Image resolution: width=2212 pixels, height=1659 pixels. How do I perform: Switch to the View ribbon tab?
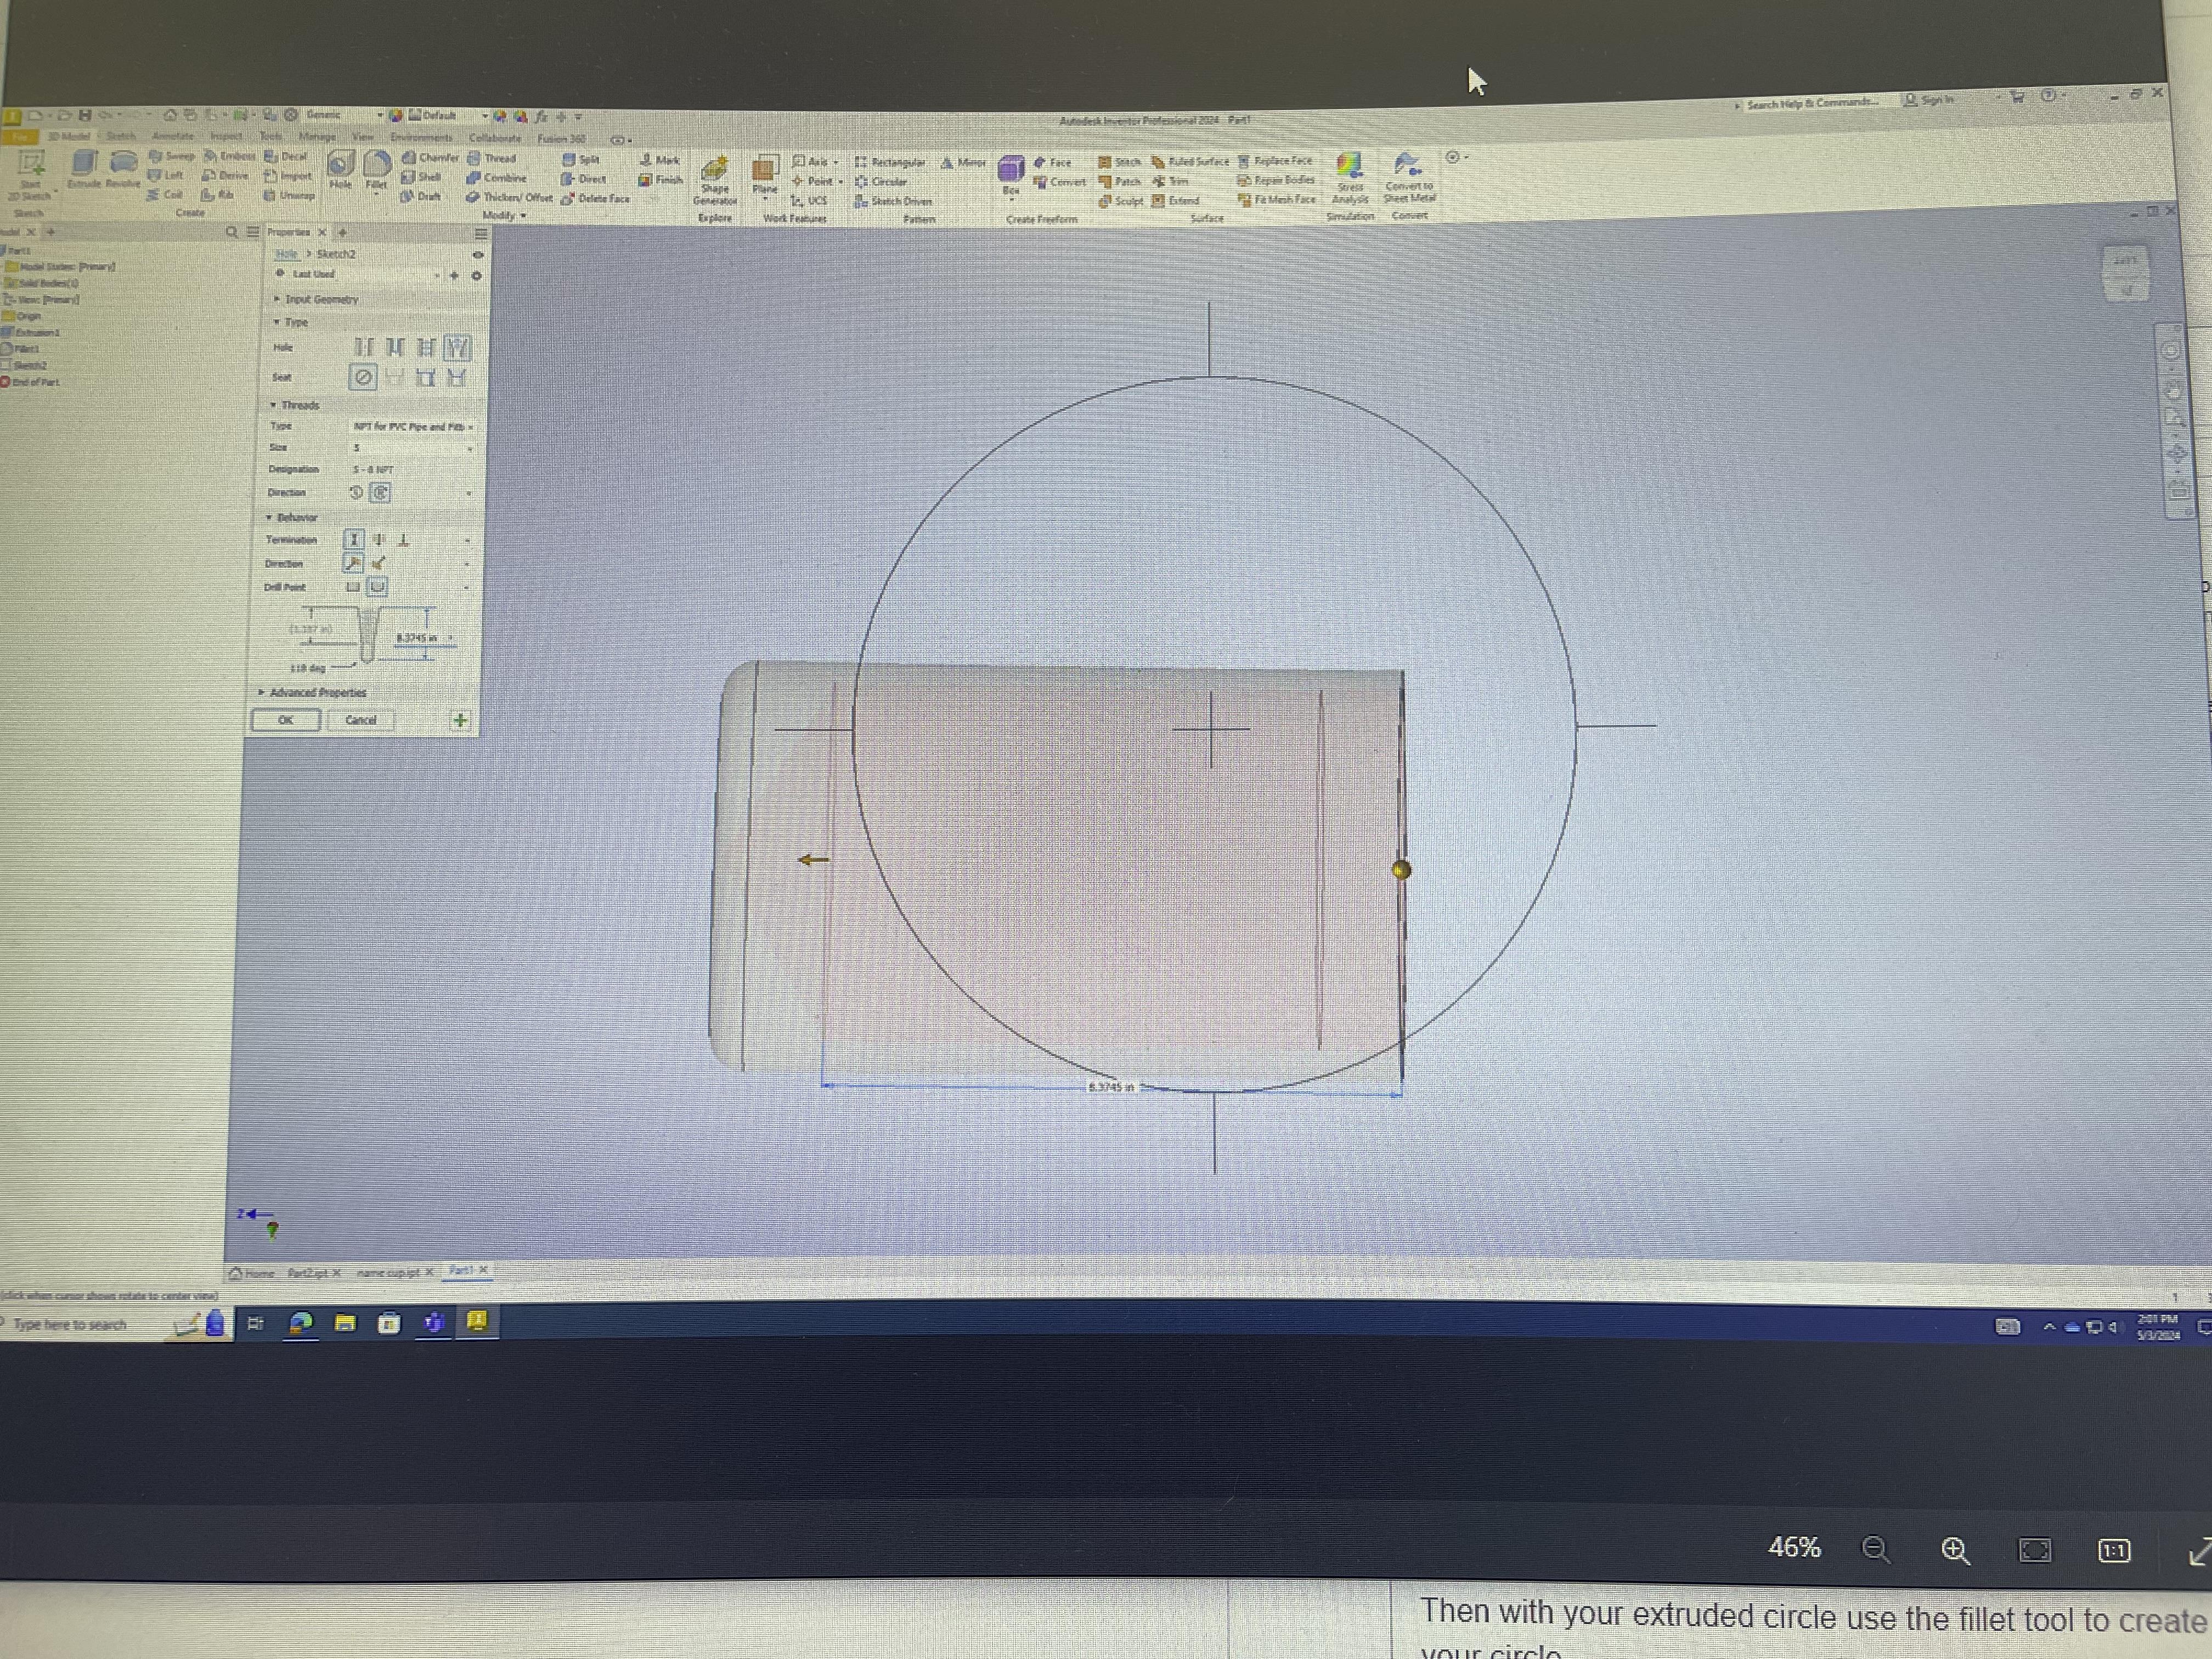pos(363,137)
